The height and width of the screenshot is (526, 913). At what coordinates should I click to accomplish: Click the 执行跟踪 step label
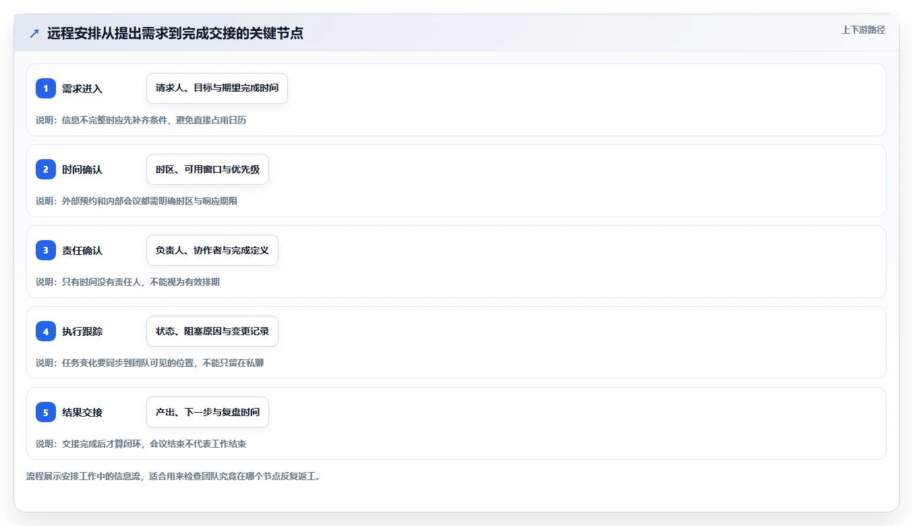click(82, 331)
